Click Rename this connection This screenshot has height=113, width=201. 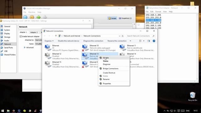[117, 41]
